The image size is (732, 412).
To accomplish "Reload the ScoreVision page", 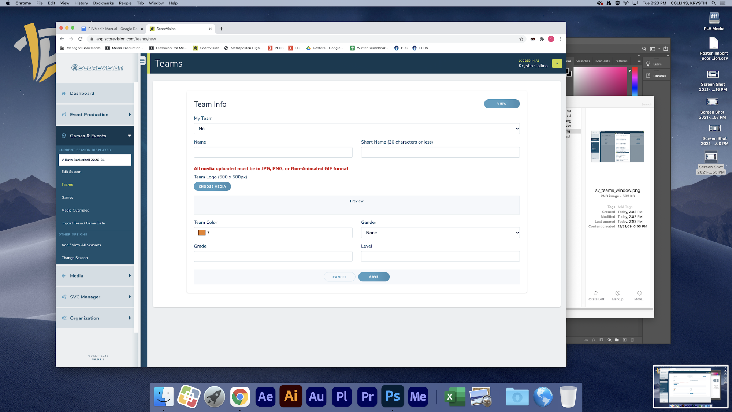I will pos(81,39).
